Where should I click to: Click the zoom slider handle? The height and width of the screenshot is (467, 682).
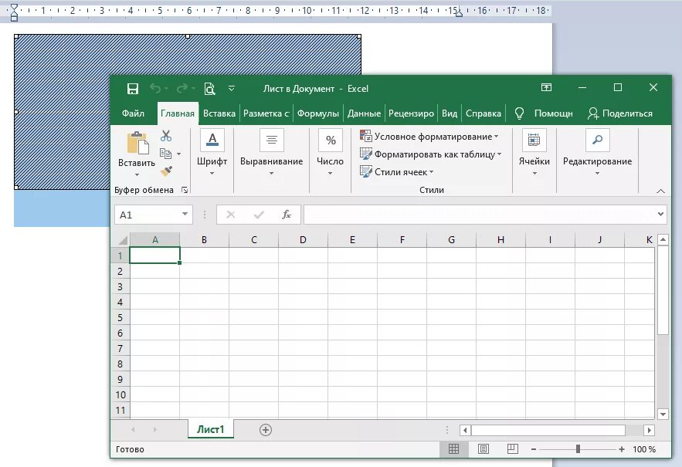coord(578,449)
